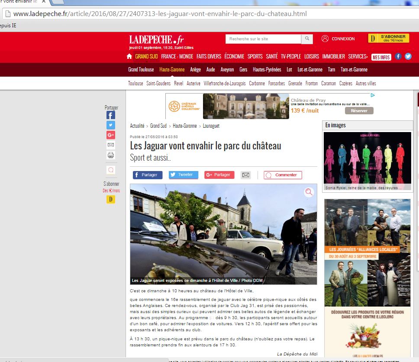Click the magnifier zoom icon on photo
This screenshot has height=362, width=419.
pyautogui.click(x=309, y=192)
